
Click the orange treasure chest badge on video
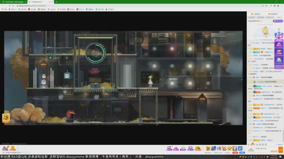6,118
